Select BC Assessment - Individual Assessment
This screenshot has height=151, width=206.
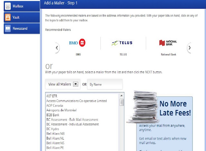72,124
